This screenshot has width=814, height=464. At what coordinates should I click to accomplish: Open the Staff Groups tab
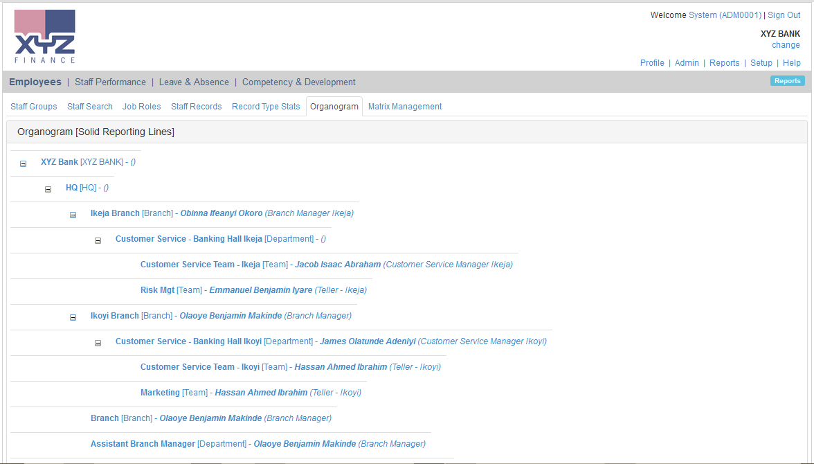tap(33, 107)
